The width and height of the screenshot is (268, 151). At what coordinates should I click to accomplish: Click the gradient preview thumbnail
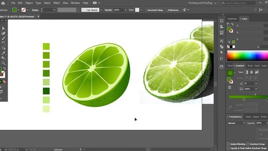tap(230, 73)
